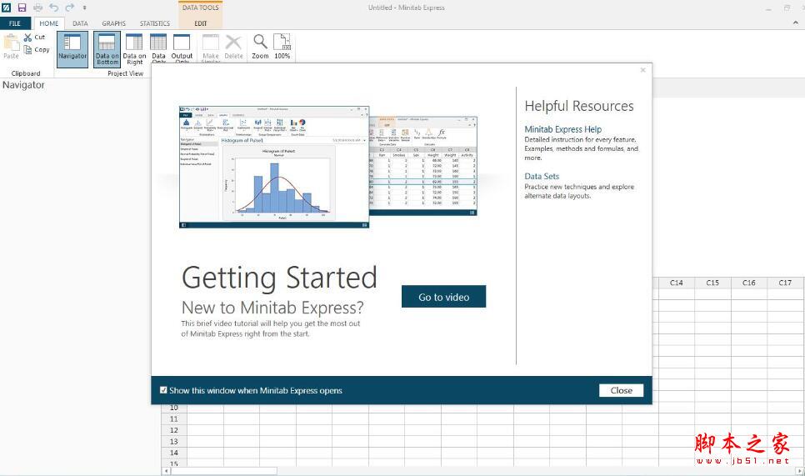Select column header C17

(x=785, y=283)
